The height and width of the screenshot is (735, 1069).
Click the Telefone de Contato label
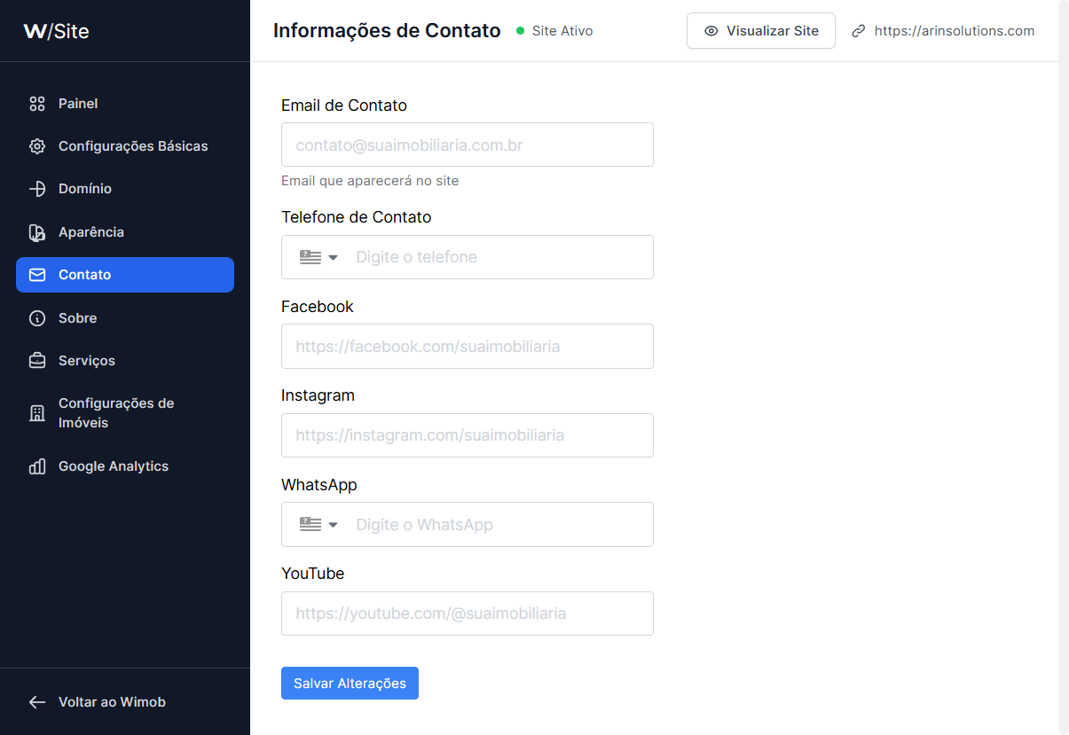click(357, 217)
